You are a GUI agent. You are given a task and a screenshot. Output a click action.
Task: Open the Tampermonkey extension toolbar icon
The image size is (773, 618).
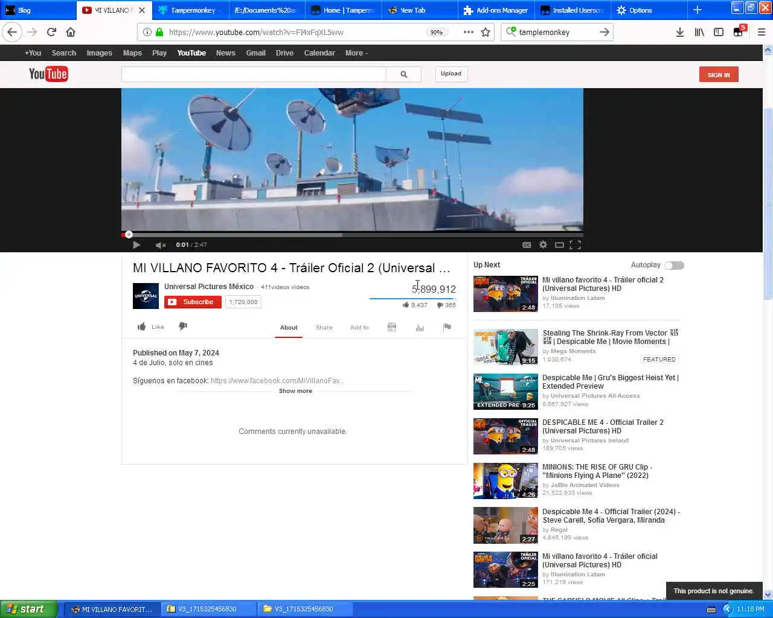pos(739,32)
